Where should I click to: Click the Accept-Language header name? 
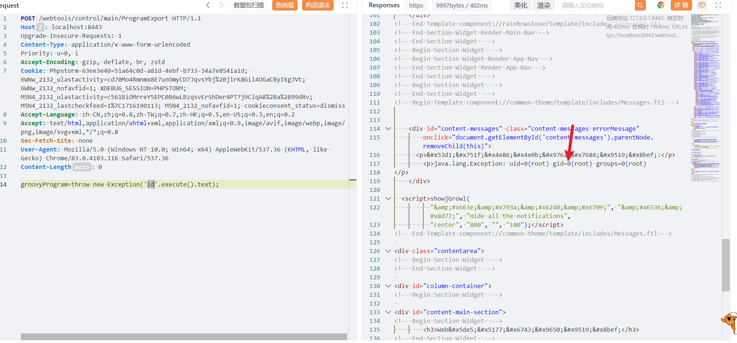[49, 114]
